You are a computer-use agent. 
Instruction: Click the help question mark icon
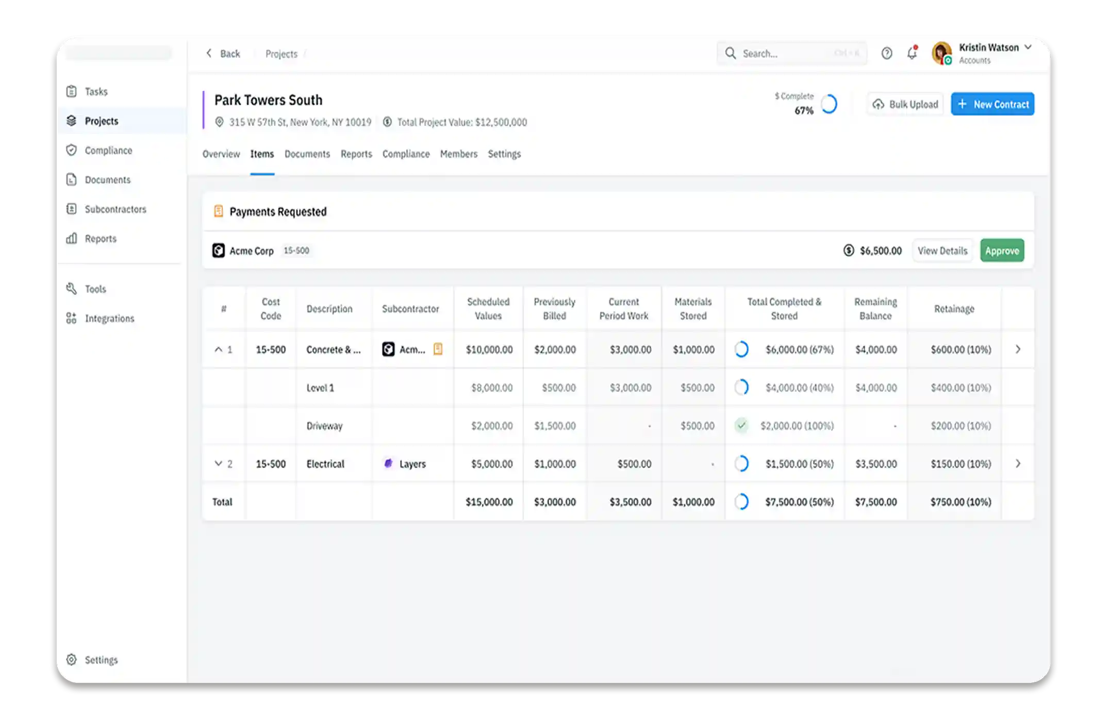pyautogui.click(x=886, y=53)
